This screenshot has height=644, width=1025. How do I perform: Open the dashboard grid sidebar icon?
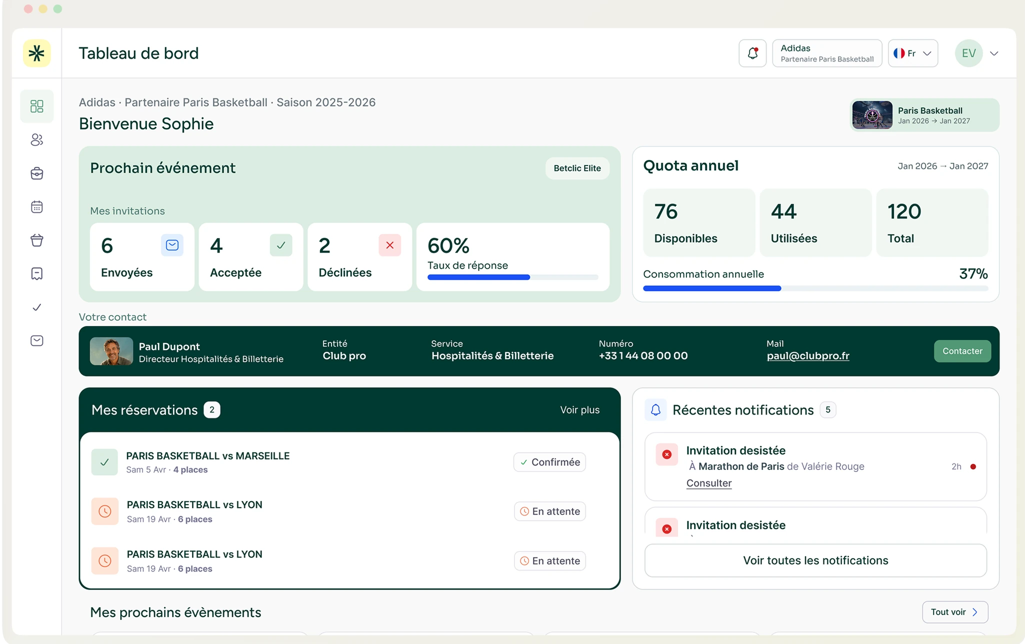click(x=37, y=106)
